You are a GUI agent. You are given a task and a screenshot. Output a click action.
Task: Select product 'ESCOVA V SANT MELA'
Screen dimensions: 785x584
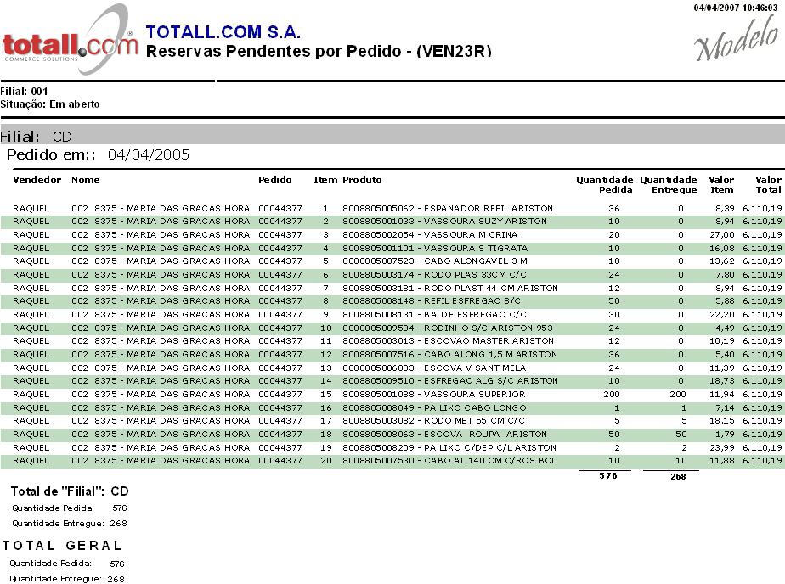pos(475,368)
